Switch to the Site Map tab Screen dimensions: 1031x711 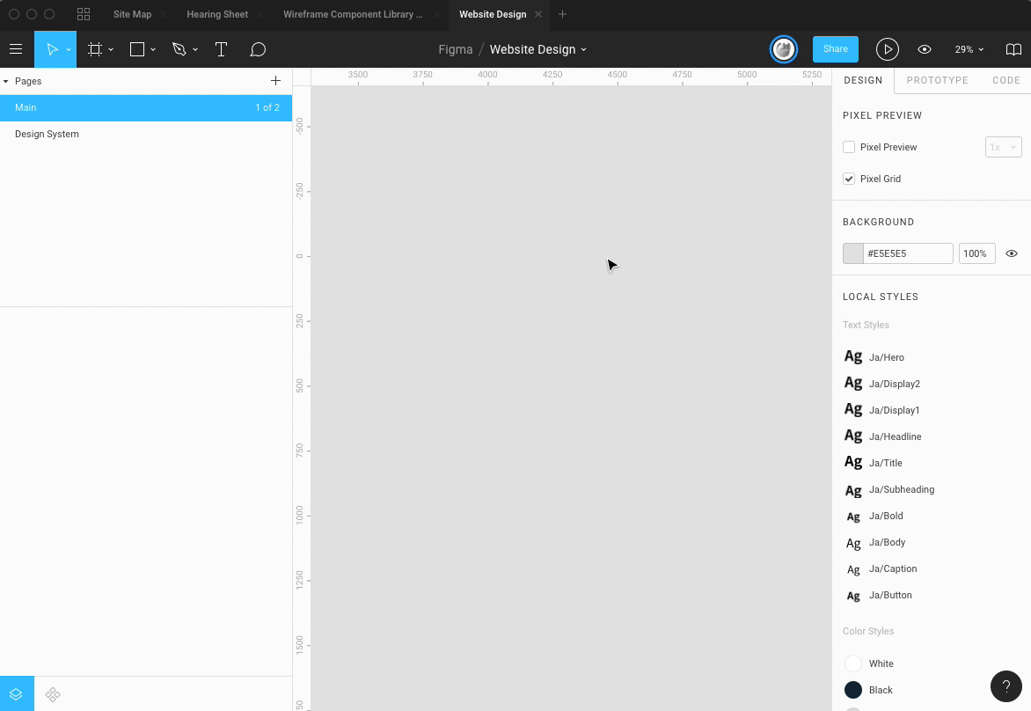(x=132, y=14)
